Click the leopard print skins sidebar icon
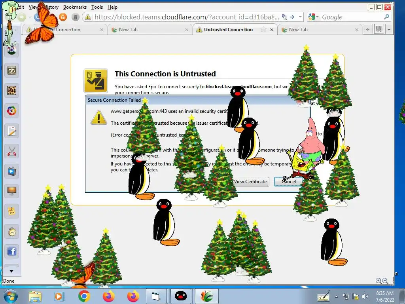The height and width of the screenshot is (304, 405). [11, 91]
